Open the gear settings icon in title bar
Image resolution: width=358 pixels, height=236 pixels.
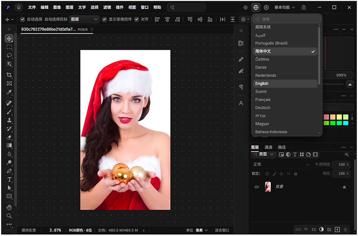[266, 8]
